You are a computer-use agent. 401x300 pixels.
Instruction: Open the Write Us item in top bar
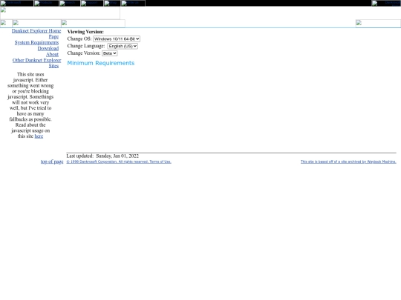[133, 3]
